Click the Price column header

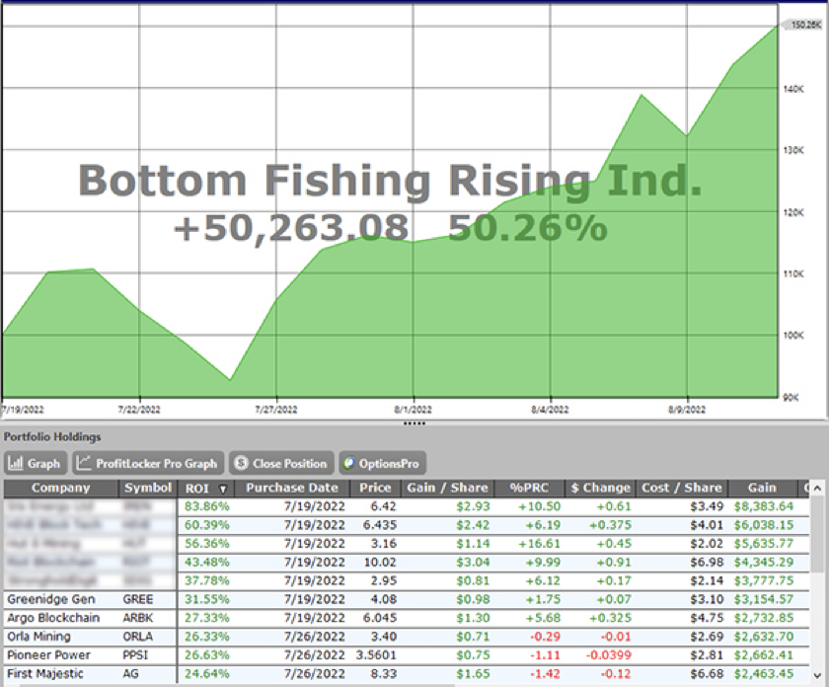(374, 488)
